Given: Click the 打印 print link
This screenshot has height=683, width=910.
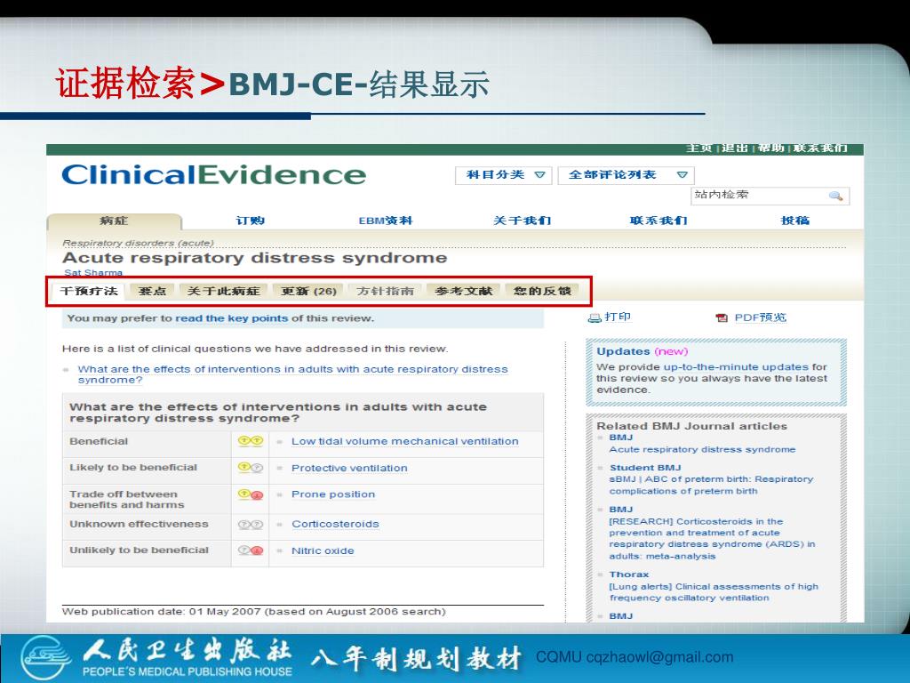Looking at the screenshot, I should coord(618,317).
